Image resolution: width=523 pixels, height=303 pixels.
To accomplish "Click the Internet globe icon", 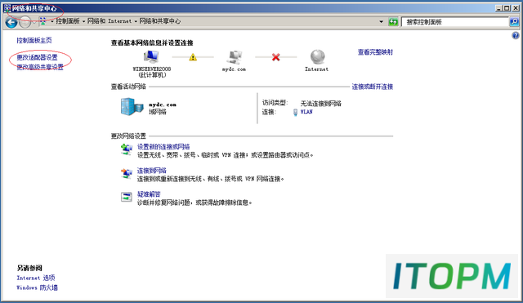I will coord(317,57).
